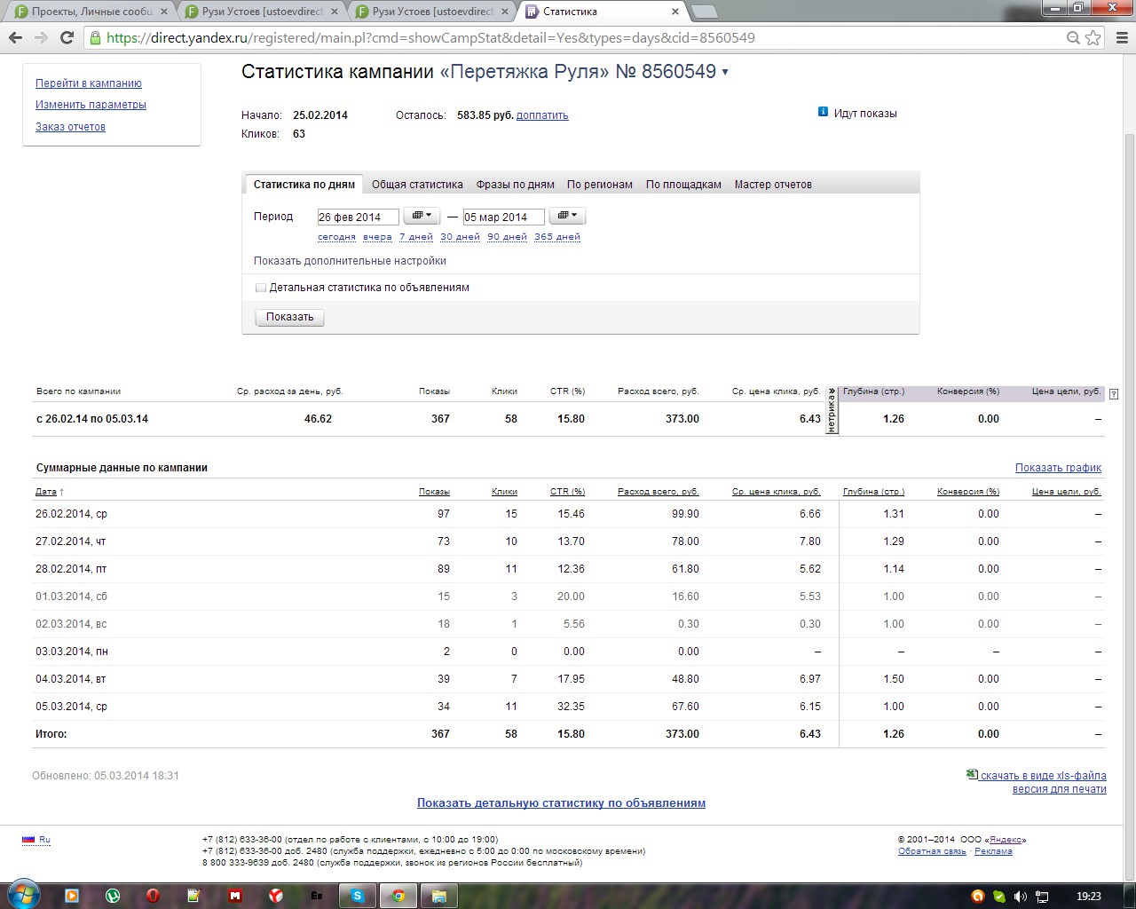The height and width of the screenshot is (909, 1136).
Task: Sort summary data by underlined Расход всего header
Action: [659, 491]
